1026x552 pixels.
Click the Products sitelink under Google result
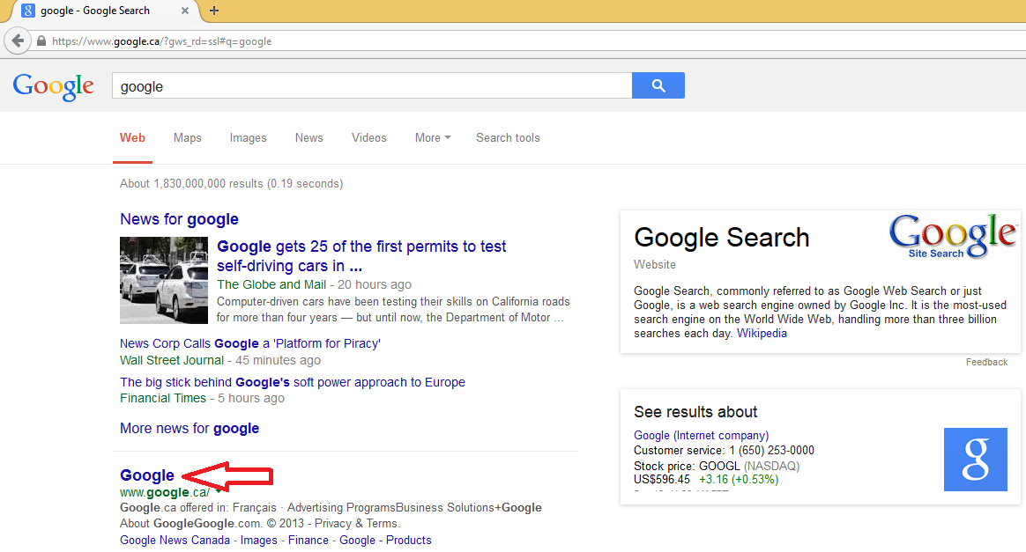coord(408,541)
